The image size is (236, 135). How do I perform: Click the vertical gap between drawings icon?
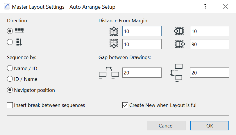[x=177, y=73]
